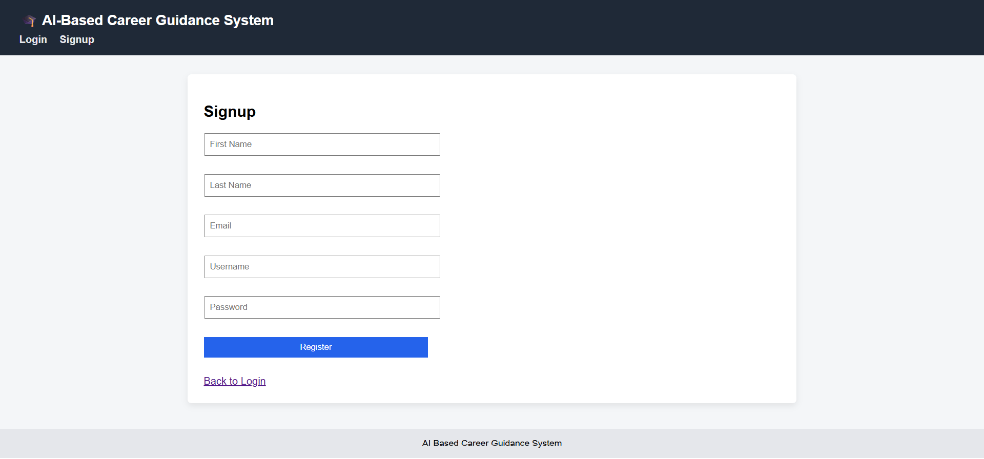Click the graduation cap logo icon
The width and height of the screenshot is (984, 459).
(30, 21)
